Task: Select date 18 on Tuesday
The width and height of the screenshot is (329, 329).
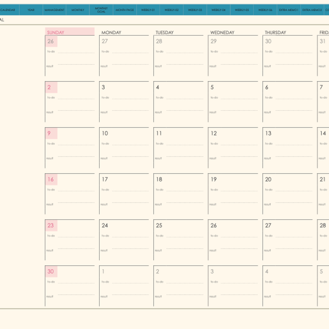Action: coord(159,180)
